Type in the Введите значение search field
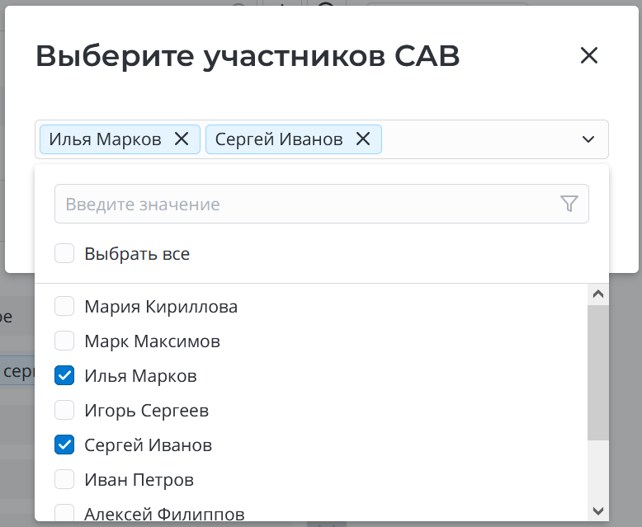 pos(305,204)
